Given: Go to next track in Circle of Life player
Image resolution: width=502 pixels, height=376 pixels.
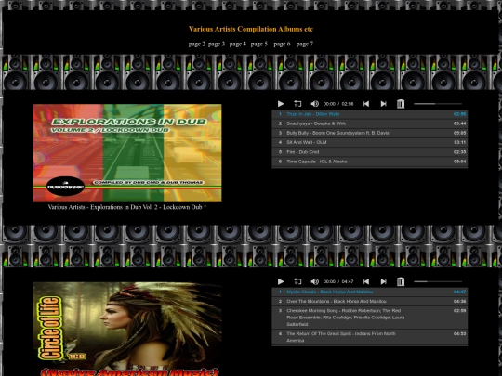Looking at the screenshot, I should pos(383,281).
